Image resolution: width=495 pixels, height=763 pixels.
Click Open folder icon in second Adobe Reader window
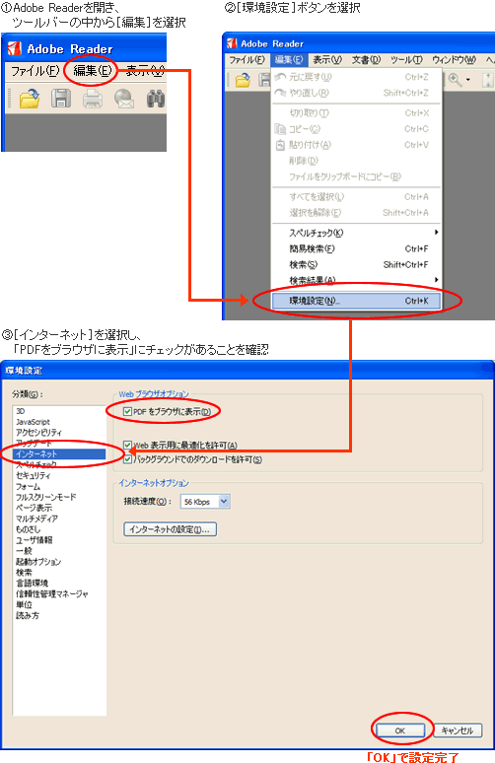point(243,80)
